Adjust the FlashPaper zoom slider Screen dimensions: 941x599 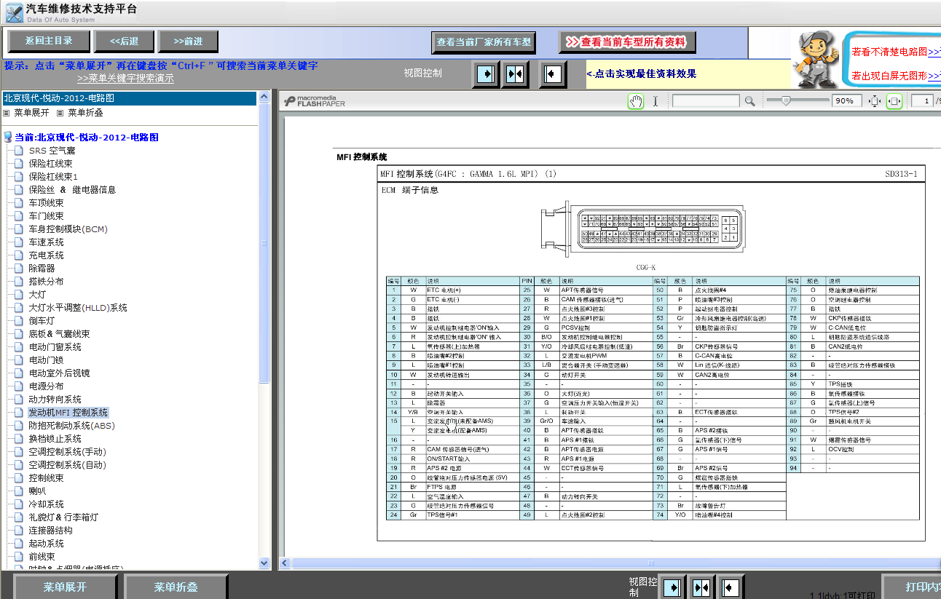[785, 101]
